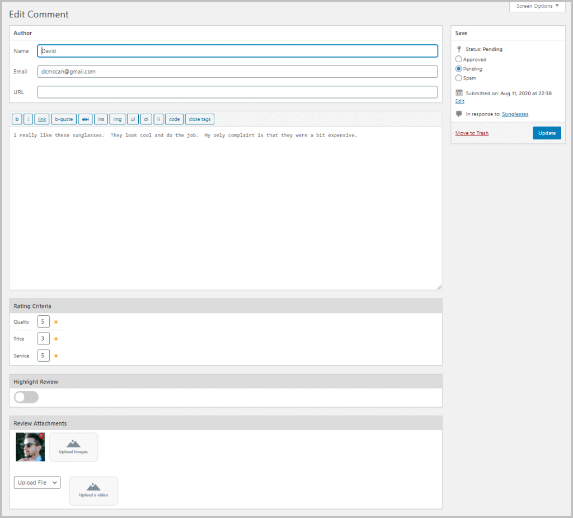Click the Upload a video icon
This screenshot has height=518, width=573.
93,491
